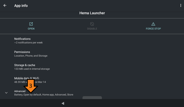This screenshot has width=184, height=107.
Task: Click the Battery, Open by default summary line
Action: point(44,94)
